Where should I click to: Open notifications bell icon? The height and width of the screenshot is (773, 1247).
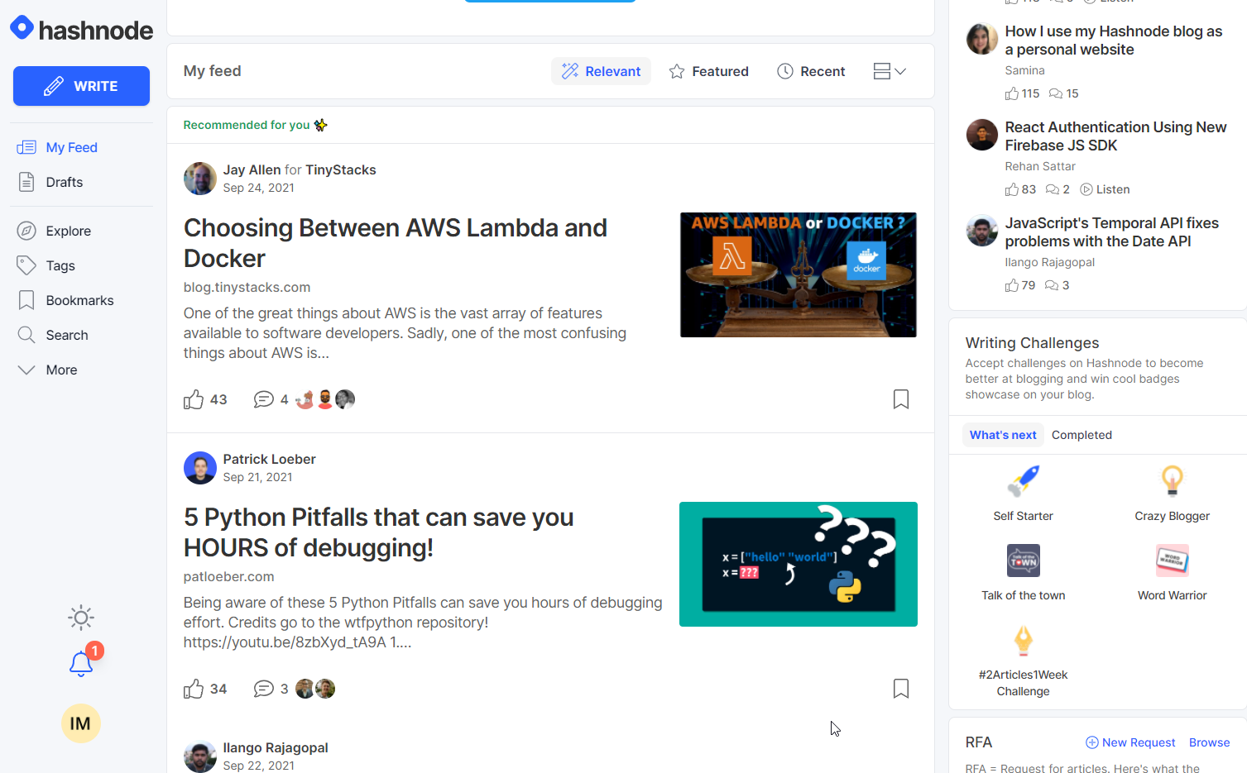[x=81, y=663]
